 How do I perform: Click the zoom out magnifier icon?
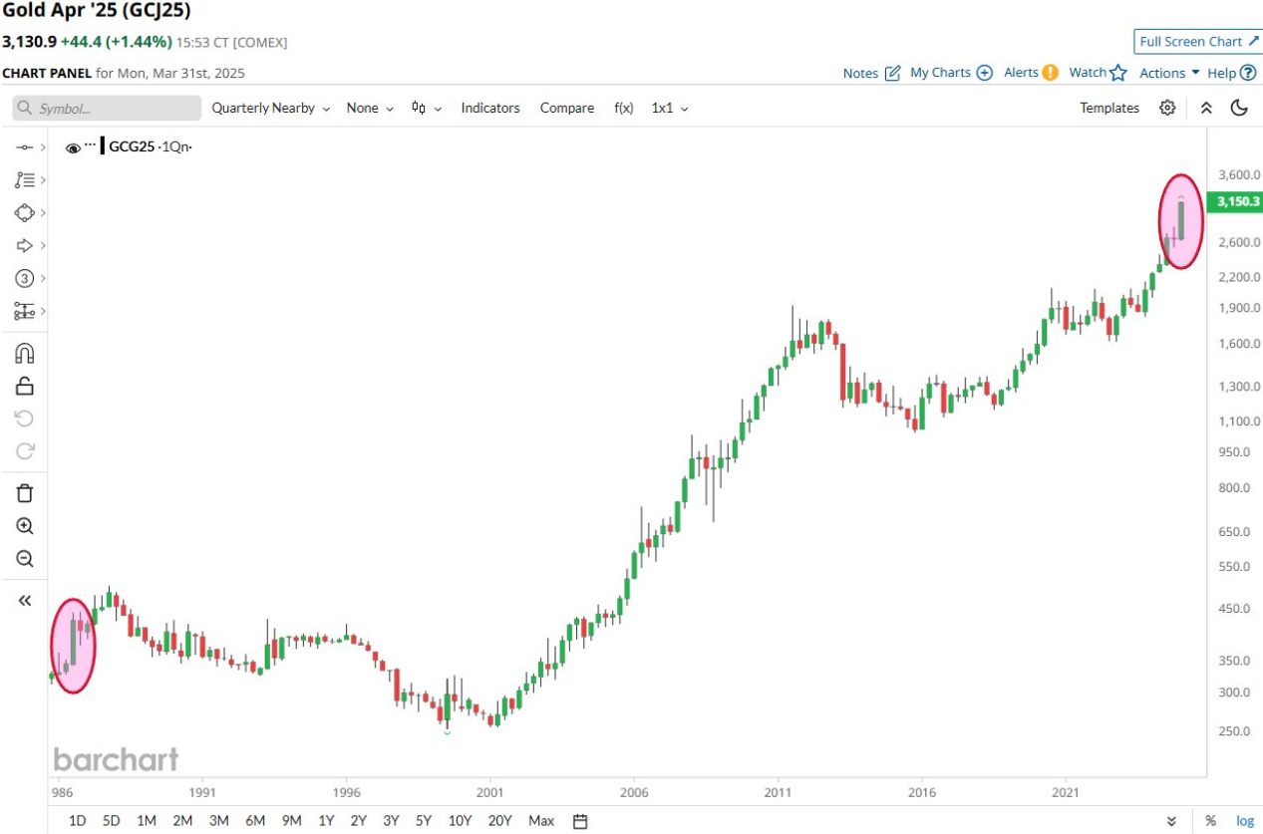click(25, 559)
